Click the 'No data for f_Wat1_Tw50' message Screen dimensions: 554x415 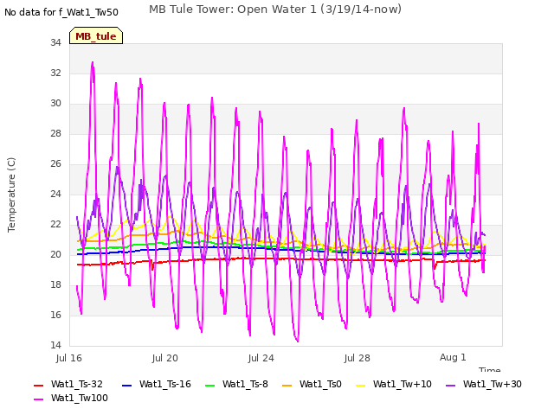tap(61, 12)
